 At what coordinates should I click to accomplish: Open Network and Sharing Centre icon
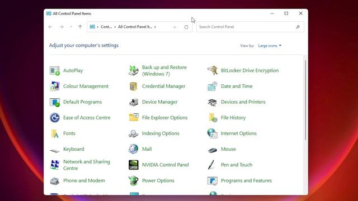[x=55, y=165]
